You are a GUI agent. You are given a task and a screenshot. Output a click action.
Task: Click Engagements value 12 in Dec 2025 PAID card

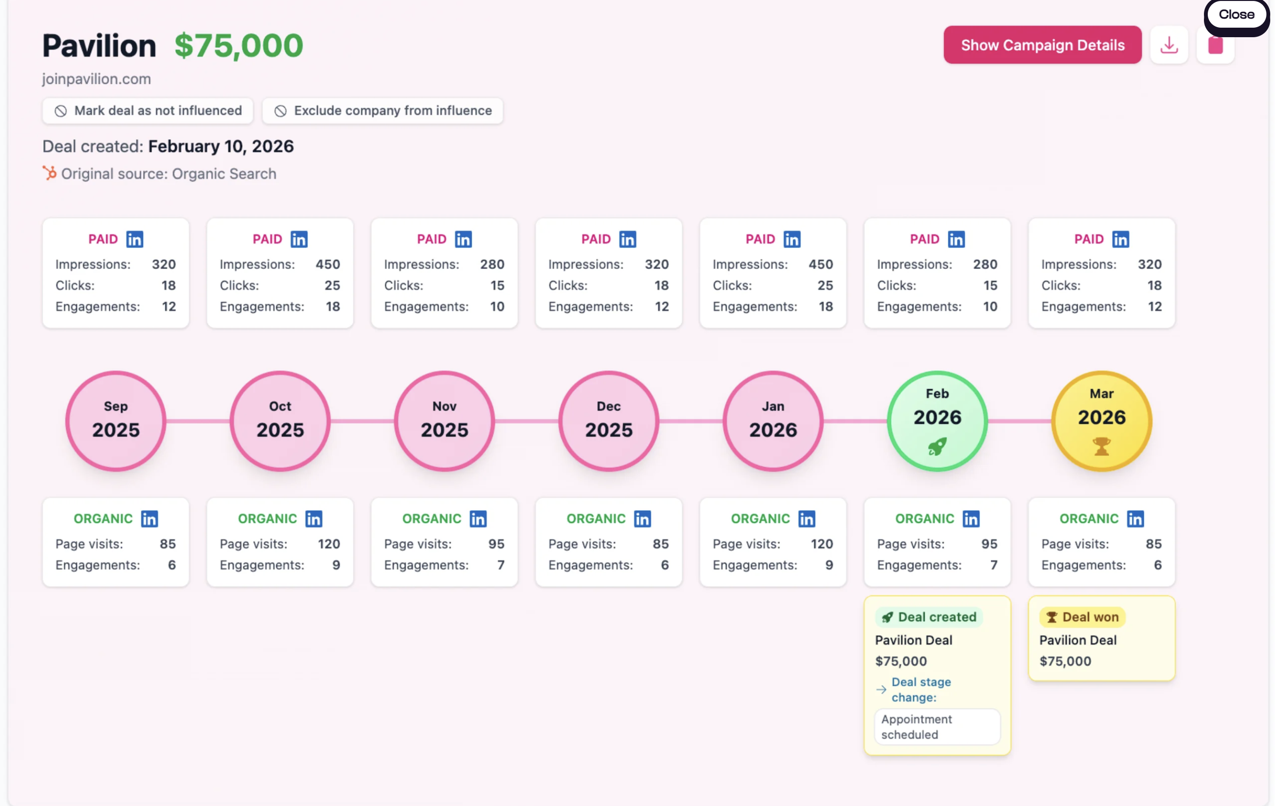point(662,307)
